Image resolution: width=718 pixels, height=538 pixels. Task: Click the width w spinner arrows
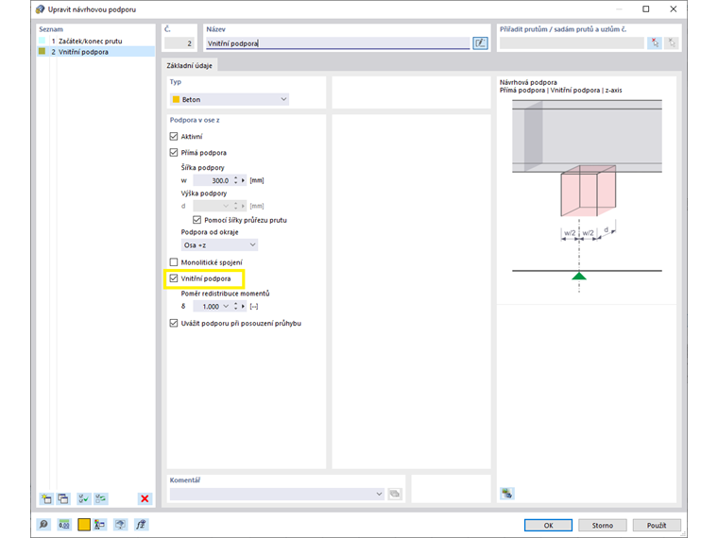tap(236, 180)
